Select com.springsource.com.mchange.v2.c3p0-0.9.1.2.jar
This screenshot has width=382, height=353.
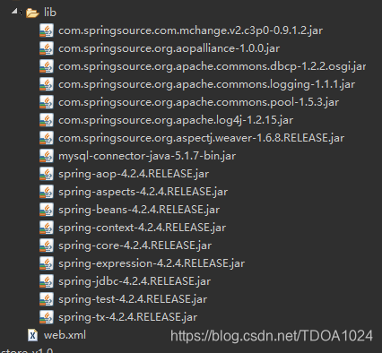click(190, 30)
